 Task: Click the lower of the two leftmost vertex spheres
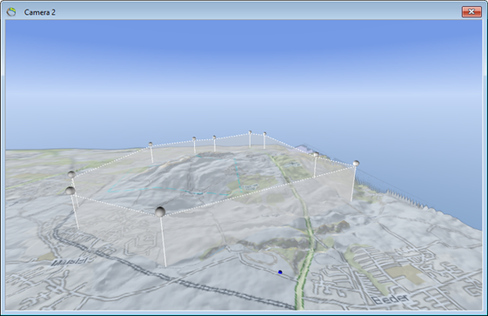pos(70,191)
